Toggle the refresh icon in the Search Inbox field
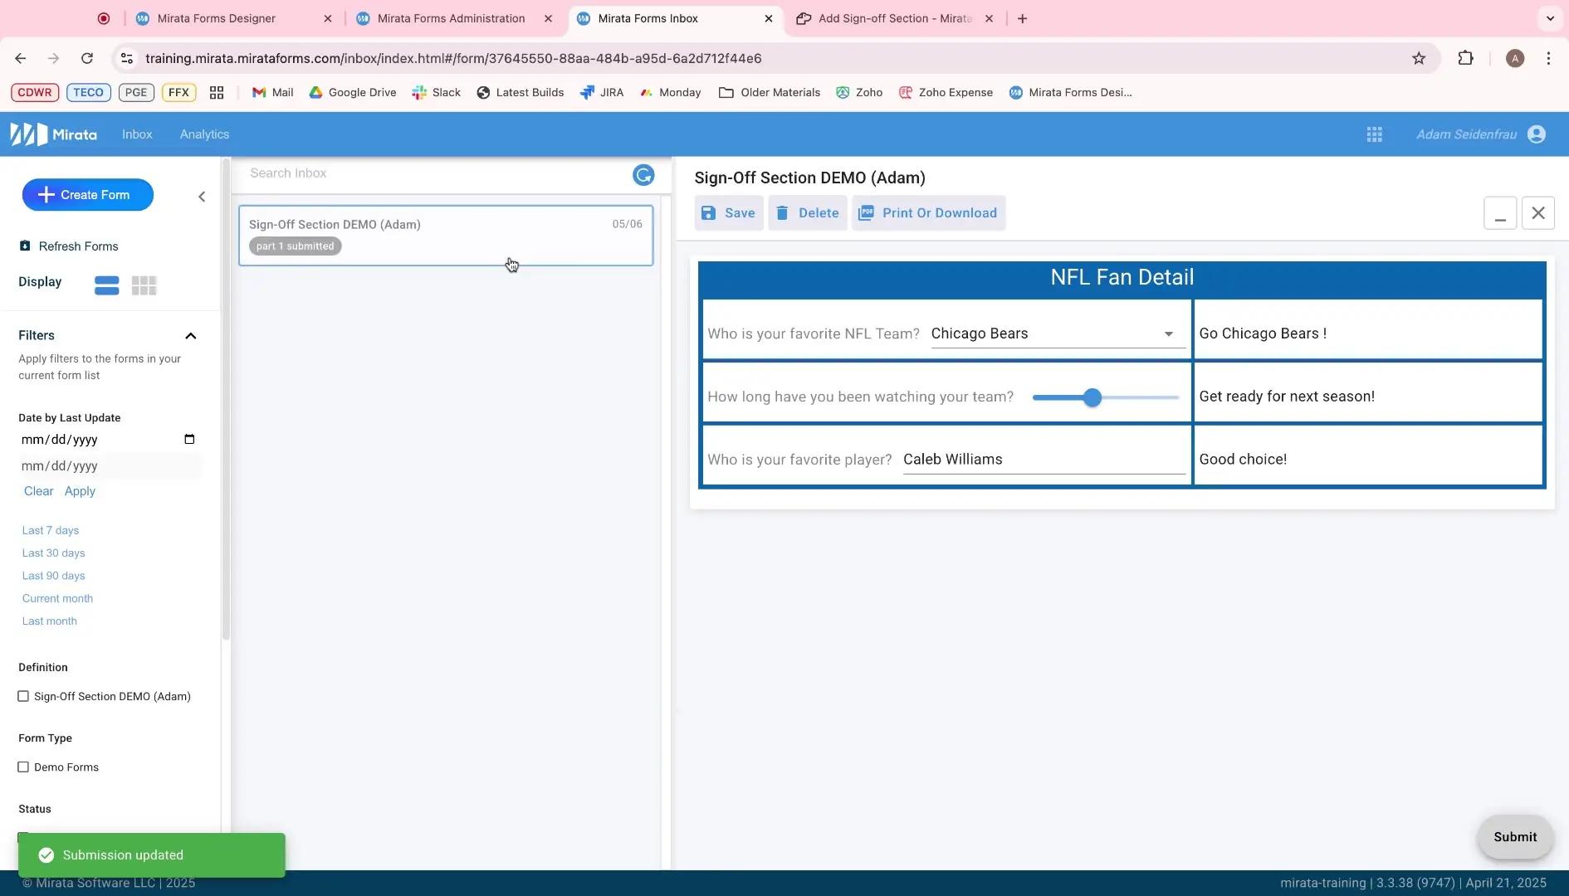The height and width of the screenshot is (896, 1569). click(643, 175)
